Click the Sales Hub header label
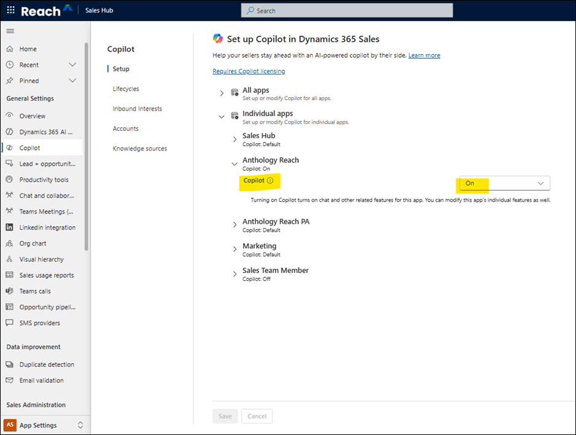This screenshot has width=576, height=435. click(99, 10)
